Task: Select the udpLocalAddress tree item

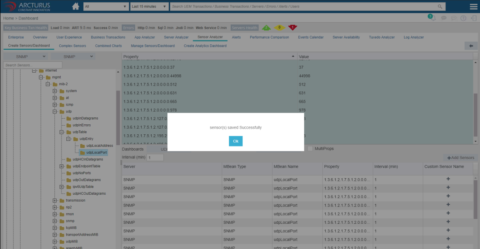Action: (x=99, y=146)
